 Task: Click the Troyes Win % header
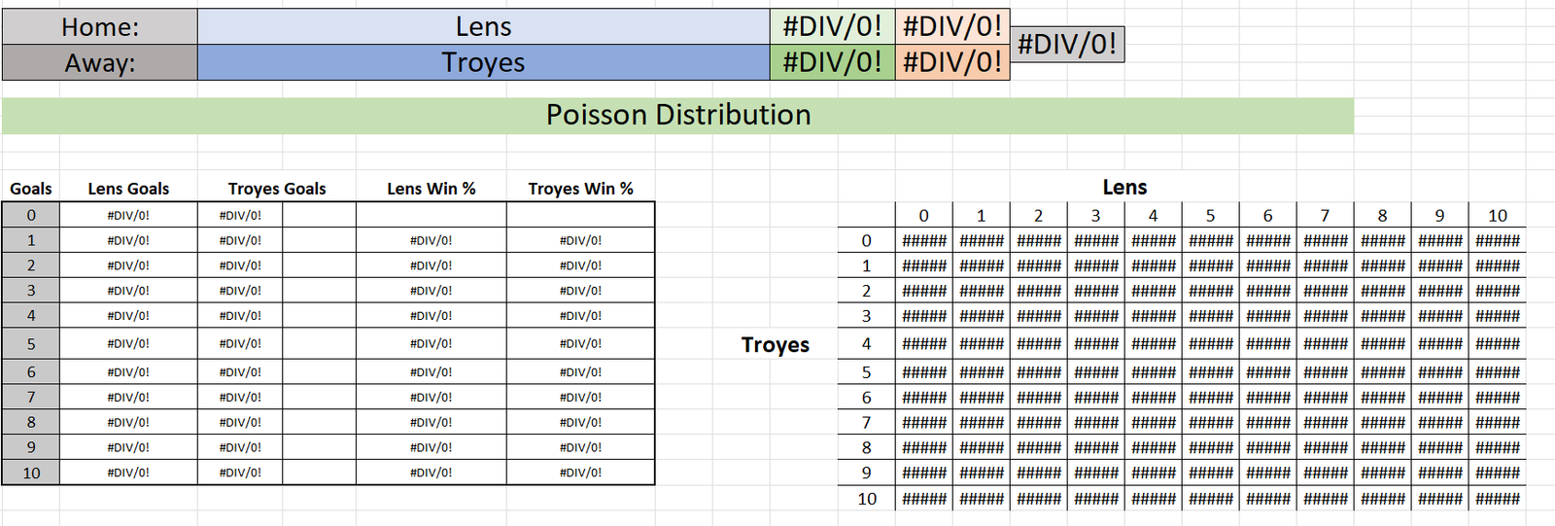click(x=580, y=189)
